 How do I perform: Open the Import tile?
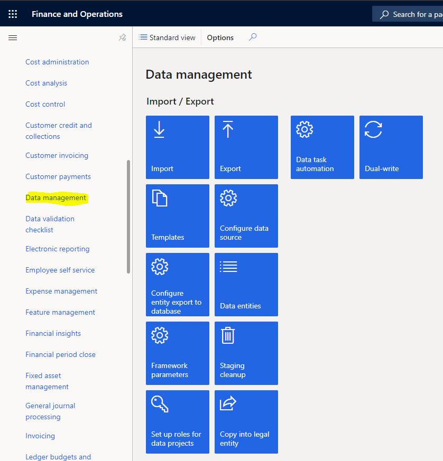point(178,147)
